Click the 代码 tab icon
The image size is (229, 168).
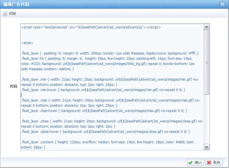5,14
